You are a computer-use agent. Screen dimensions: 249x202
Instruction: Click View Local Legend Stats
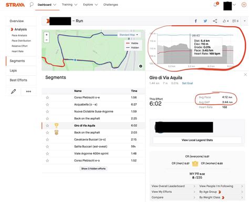coord(197,140)
